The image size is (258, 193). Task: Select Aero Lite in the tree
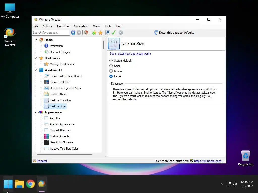click(55, 118)
